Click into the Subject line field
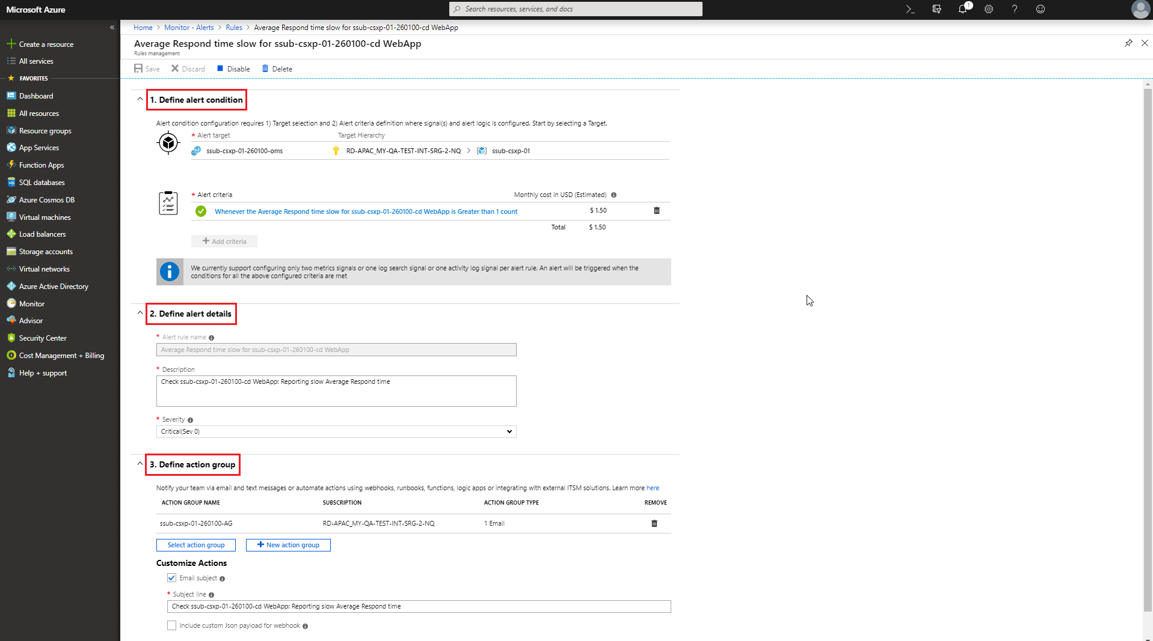 419,607
